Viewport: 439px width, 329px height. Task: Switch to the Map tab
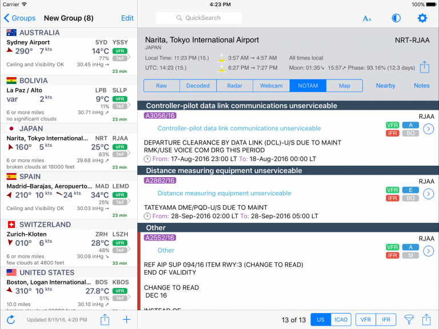coord(345,86)
